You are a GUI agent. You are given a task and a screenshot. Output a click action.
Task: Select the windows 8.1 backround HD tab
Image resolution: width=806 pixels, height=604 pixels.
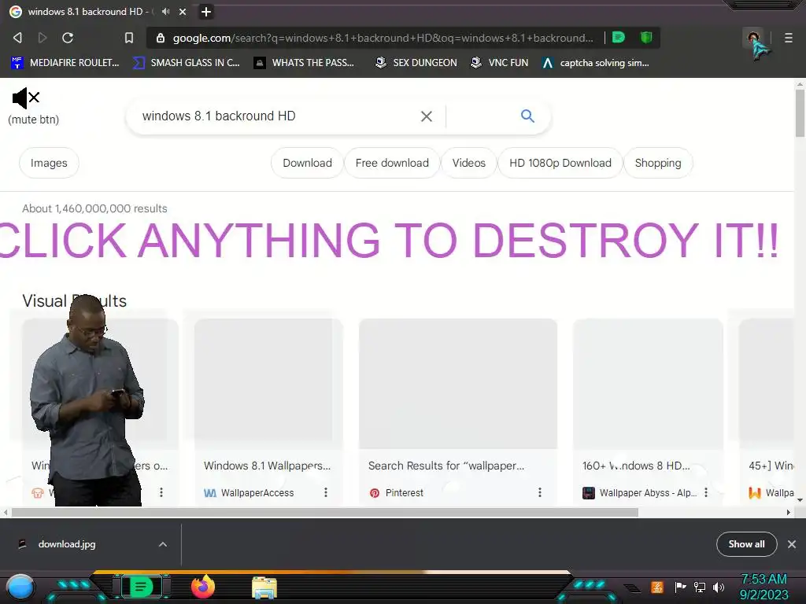(x=88, y=12)
